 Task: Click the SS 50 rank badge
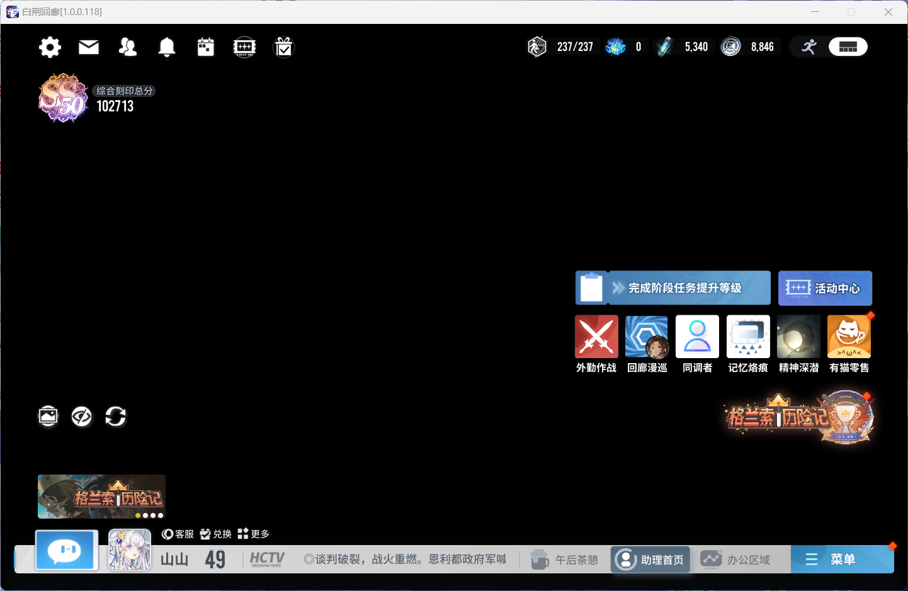[x=63, y=98]
